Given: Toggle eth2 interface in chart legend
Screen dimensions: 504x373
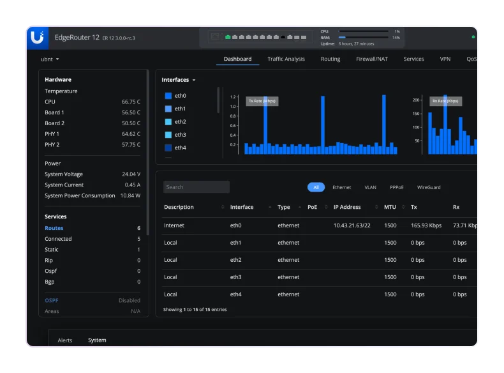Looking at the screenshot, I should coord(175,121).
